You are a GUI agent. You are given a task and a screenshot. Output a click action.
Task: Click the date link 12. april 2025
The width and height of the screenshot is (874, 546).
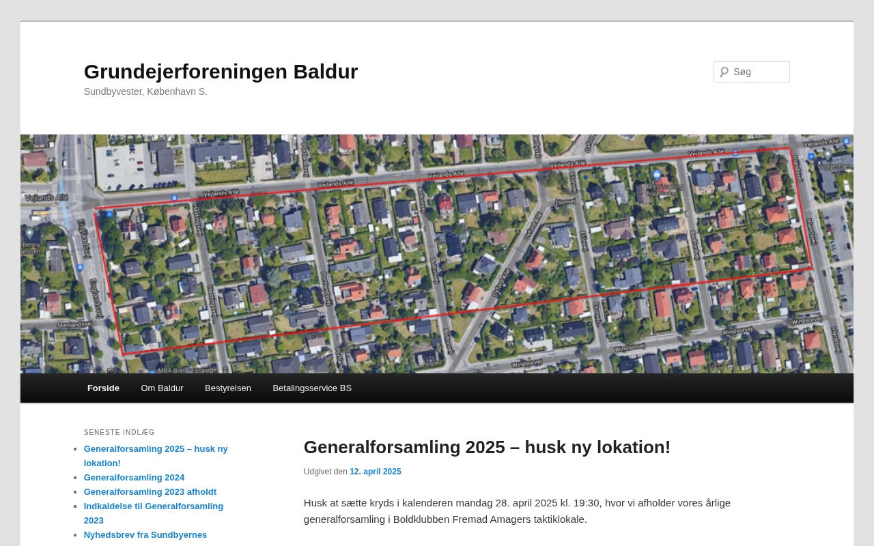[x=376, y=472]
